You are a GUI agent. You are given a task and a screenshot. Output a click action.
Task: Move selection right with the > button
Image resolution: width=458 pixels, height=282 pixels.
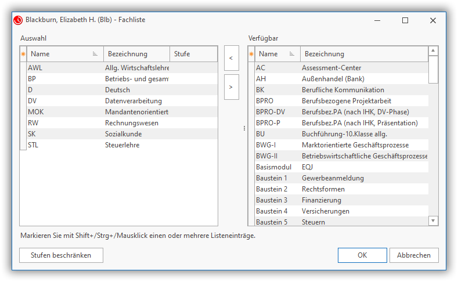click(232, 87)
